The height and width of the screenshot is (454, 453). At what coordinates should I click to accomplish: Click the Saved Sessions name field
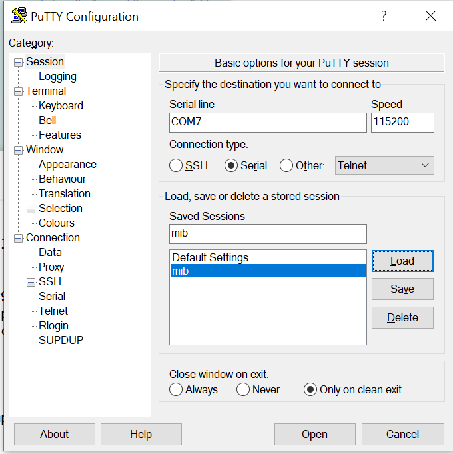268,233
